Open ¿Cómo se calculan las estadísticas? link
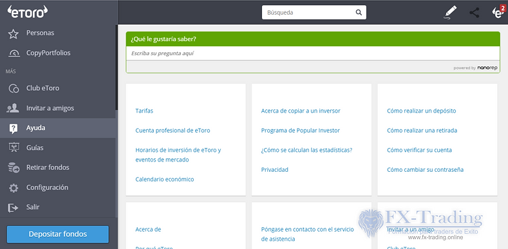The image size is (508, 249). pos(306,150)
